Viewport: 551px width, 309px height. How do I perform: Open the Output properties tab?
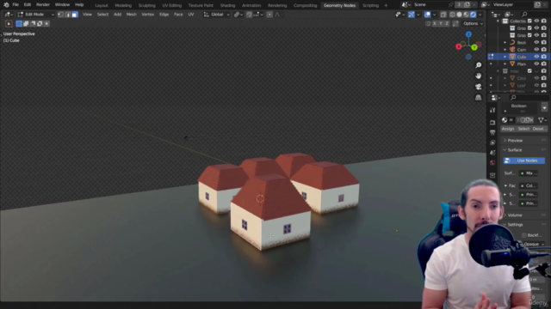point(492,132)
